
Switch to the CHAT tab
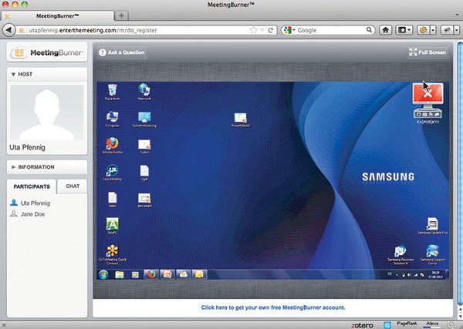[x=73, y=186]
